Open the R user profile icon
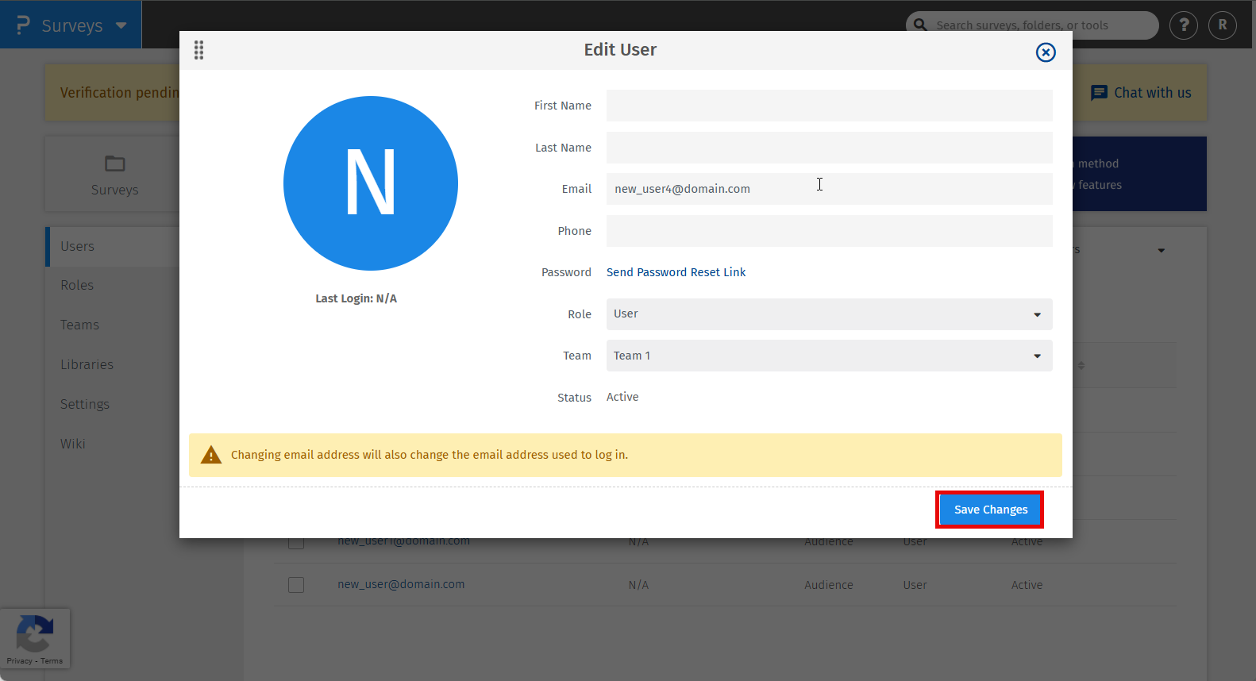 [x=1222, y=25]
